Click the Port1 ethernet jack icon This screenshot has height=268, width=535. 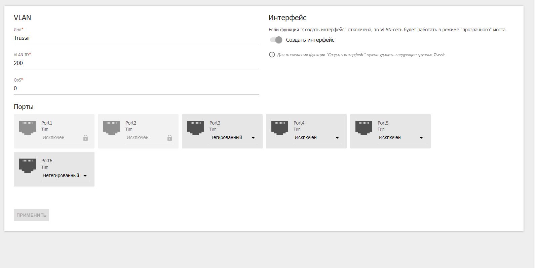pos(28,128)
